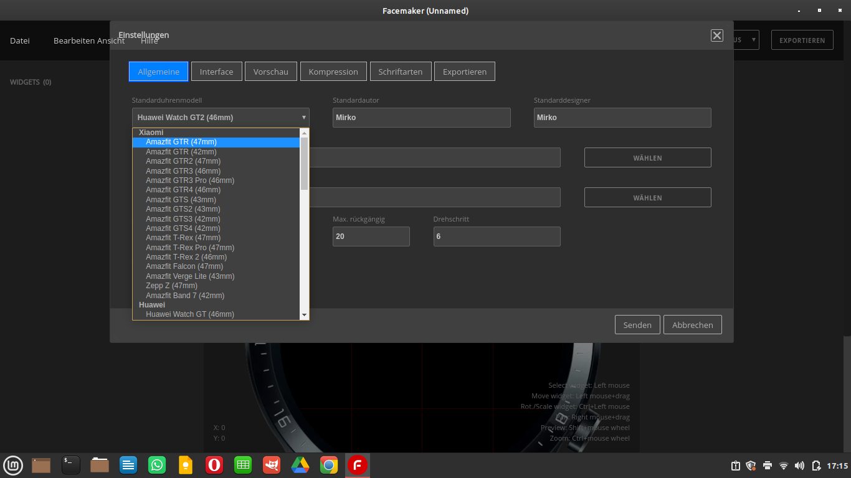Choose Zepp Z (47mm) watch model
Image resolution: width=851 pixels, height=478 pixels.
(x=171, y=286)
